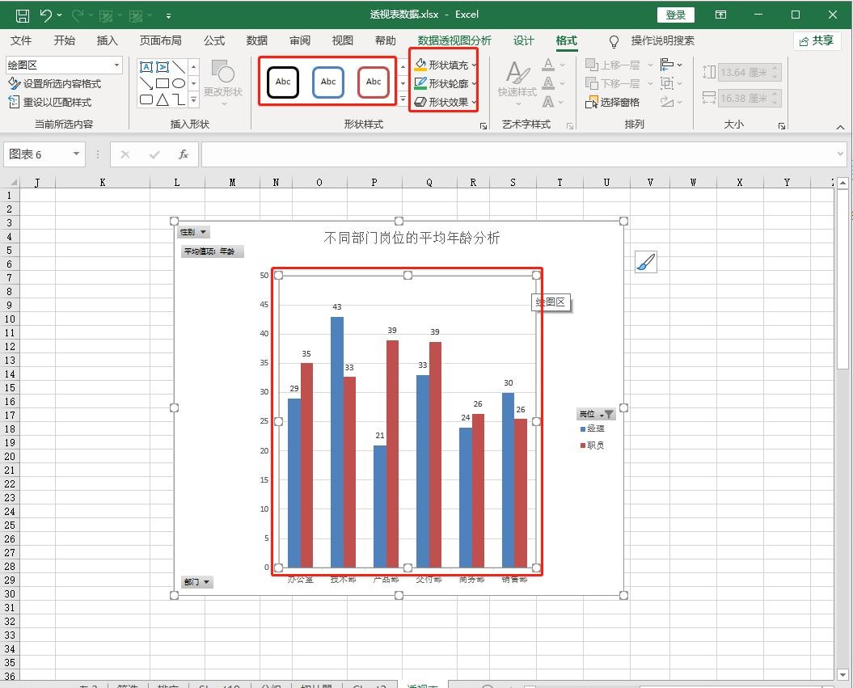The width and height of the screenshot is (853, 688).
Task: Click the Undo arrow icon
Action: click(x=45, y=15)
